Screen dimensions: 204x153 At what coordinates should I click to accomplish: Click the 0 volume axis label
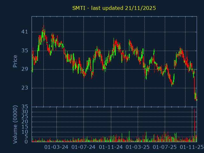pos(26,142)
